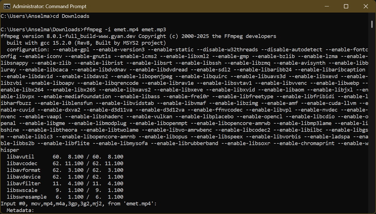Screen dimensions: 376x214
Task: Click the libavutil version line
Action: click(x=65, y=157)
